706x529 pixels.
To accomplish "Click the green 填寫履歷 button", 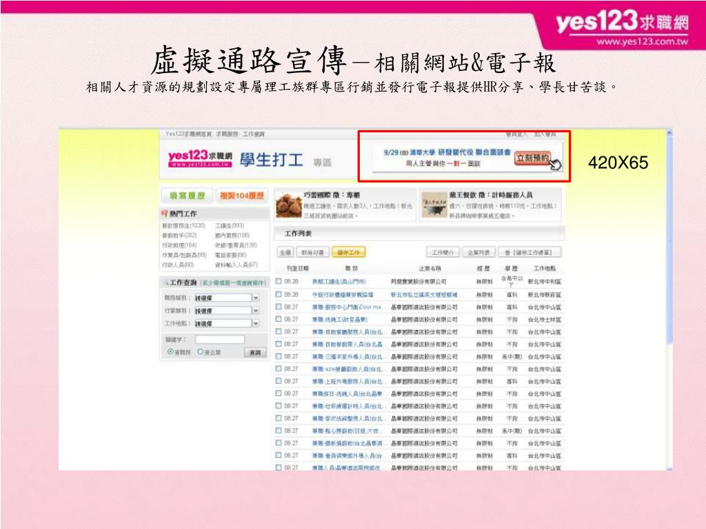I will tap(188, 196).
